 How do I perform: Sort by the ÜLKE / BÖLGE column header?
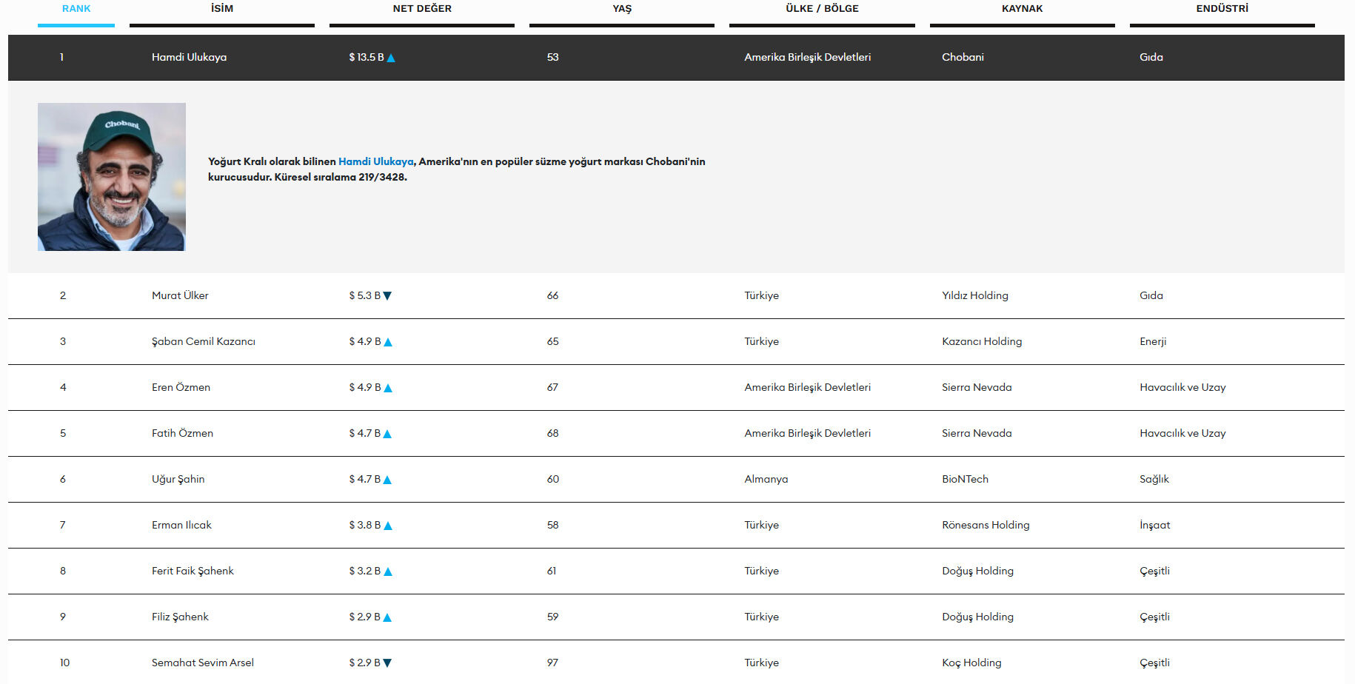[822, 9]
